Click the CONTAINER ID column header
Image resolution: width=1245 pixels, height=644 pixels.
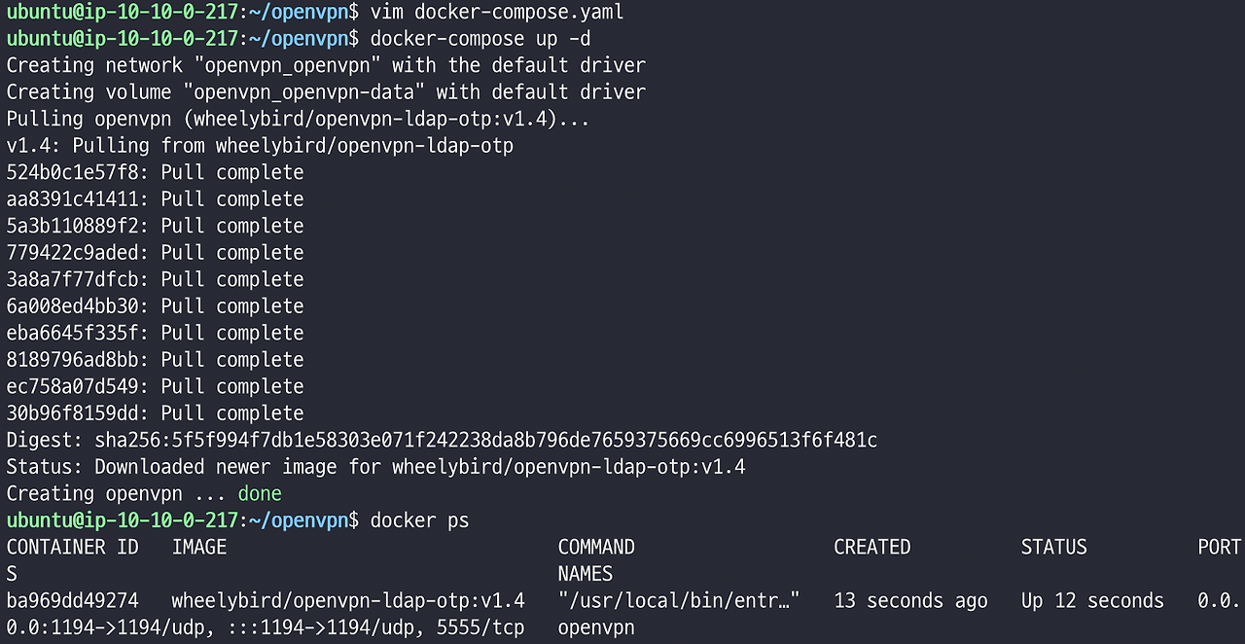click(73, 547)
